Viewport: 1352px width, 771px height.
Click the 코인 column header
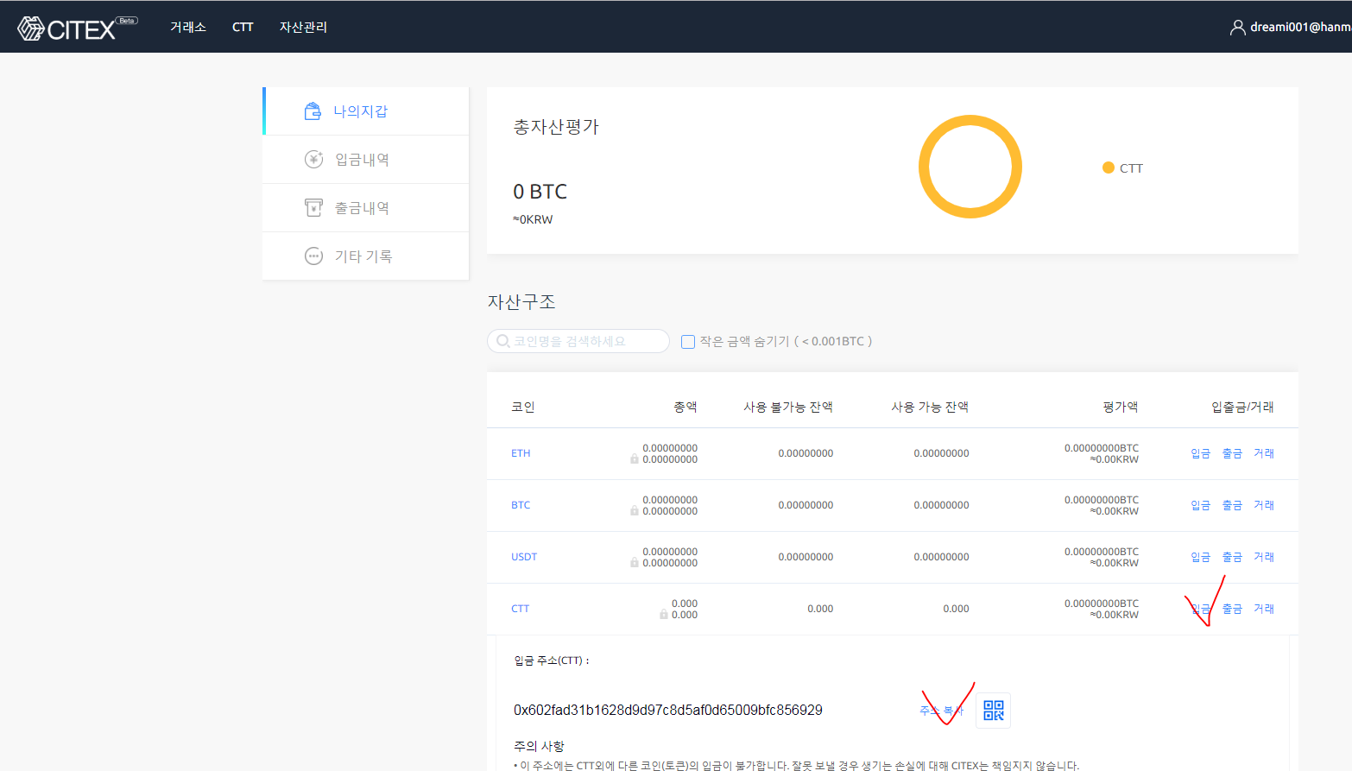pyautogui.click(x=523, y=407)
